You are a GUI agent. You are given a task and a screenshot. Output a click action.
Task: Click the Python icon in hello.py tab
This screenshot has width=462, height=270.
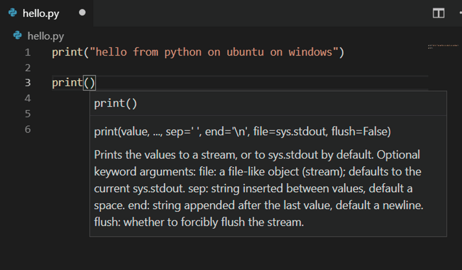(13, 12)
